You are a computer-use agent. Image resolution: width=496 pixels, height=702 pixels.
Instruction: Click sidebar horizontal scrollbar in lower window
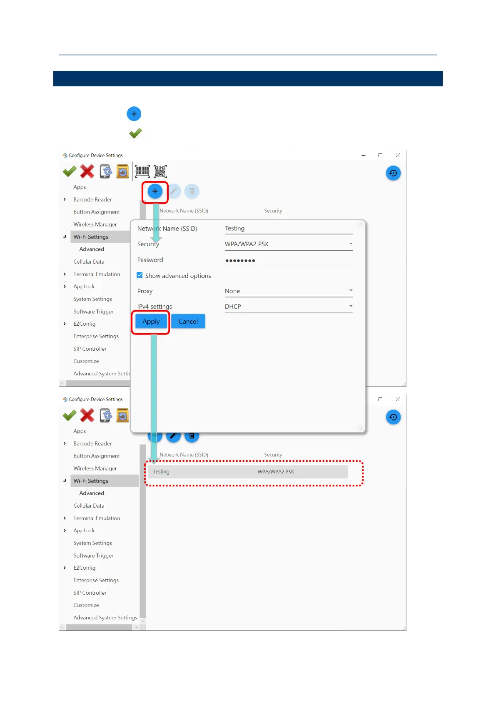tap(99, 627)
